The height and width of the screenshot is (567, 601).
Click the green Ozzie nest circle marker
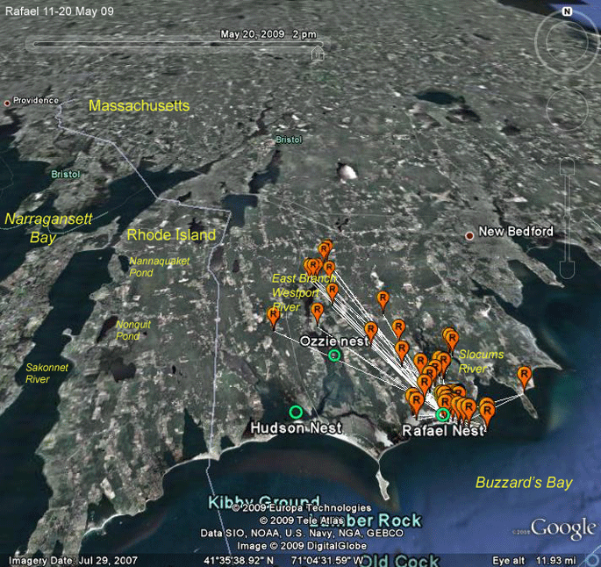(334, 355)
